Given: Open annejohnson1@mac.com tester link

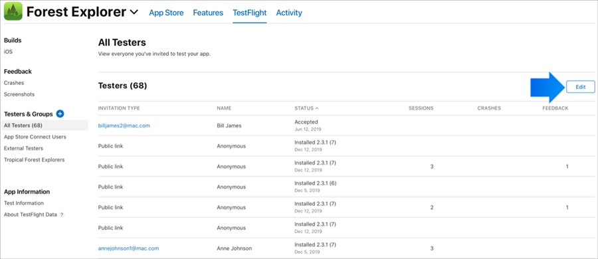Looking at the screenshot, I should (x=128, y=248).
